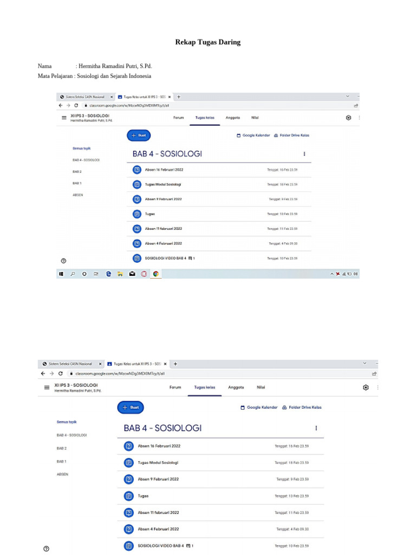Select BAB 1 topic in lower screenshot

pyautogui.click(x=62, y=462)
